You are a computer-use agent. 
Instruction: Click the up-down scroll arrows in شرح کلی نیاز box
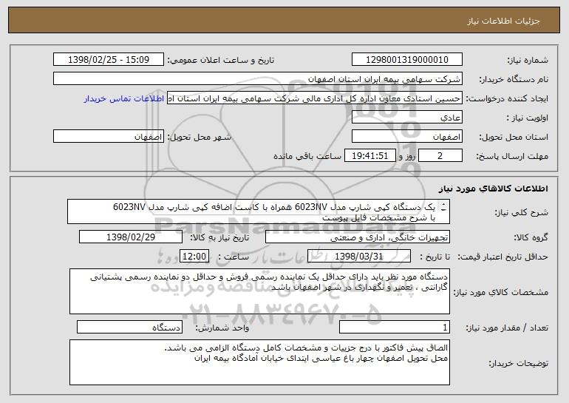[x=443, y=207]
